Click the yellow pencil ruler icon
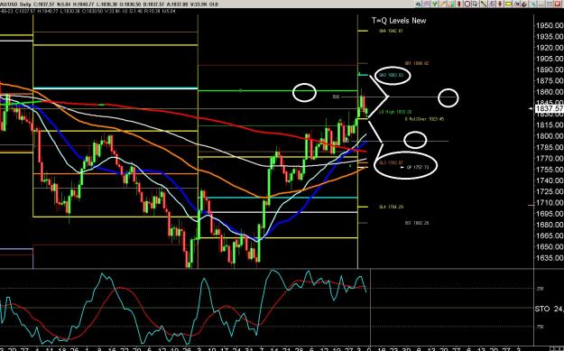 click(x=443, y=4)
